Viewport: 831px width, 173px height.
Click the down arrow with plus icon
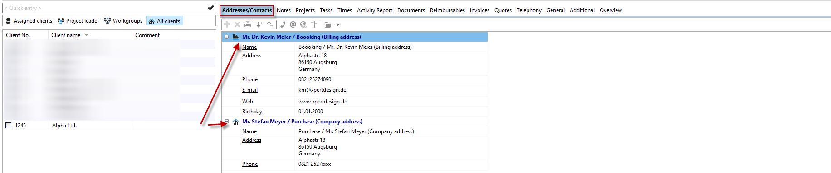(x=259, y=24)
